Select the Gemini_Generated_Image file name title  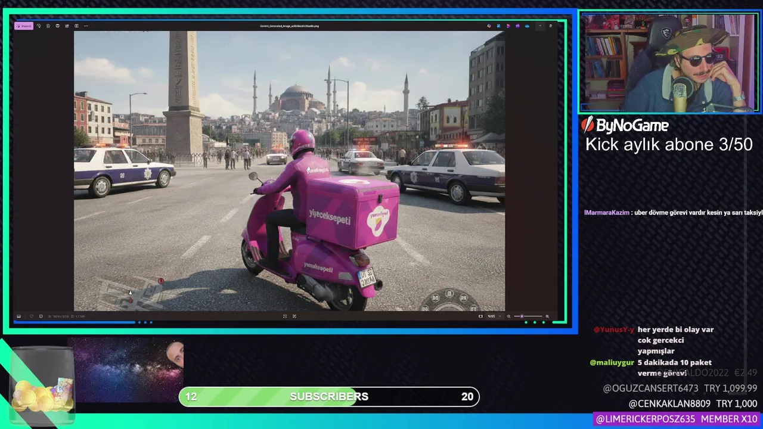click(x=290, y=26)
